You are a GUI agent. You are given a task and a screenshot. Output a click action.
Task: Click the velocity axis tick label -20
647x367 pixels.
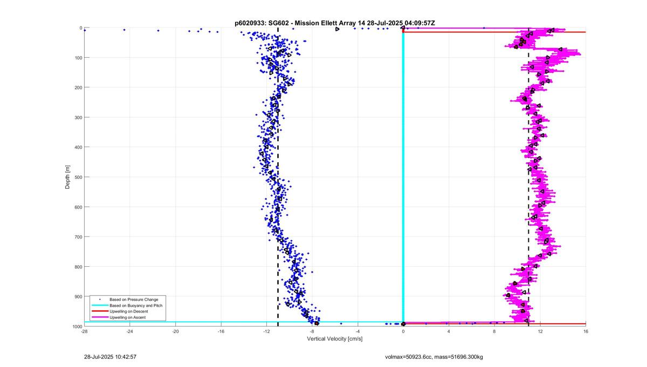point(175,331)
